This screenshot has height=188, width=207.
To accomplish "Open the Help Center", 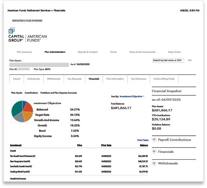I will (x=174, y=52).
